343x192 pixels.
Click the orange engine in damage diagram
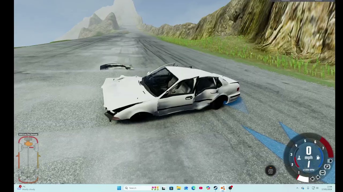tap(28, 144)
